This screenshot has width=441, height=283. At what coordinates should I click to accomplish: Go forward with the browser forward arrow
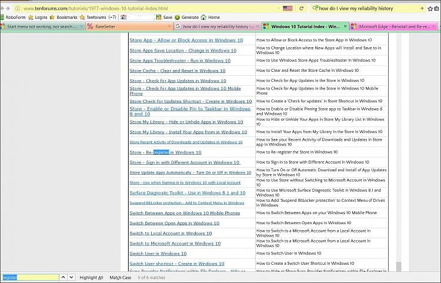(8, 8)
